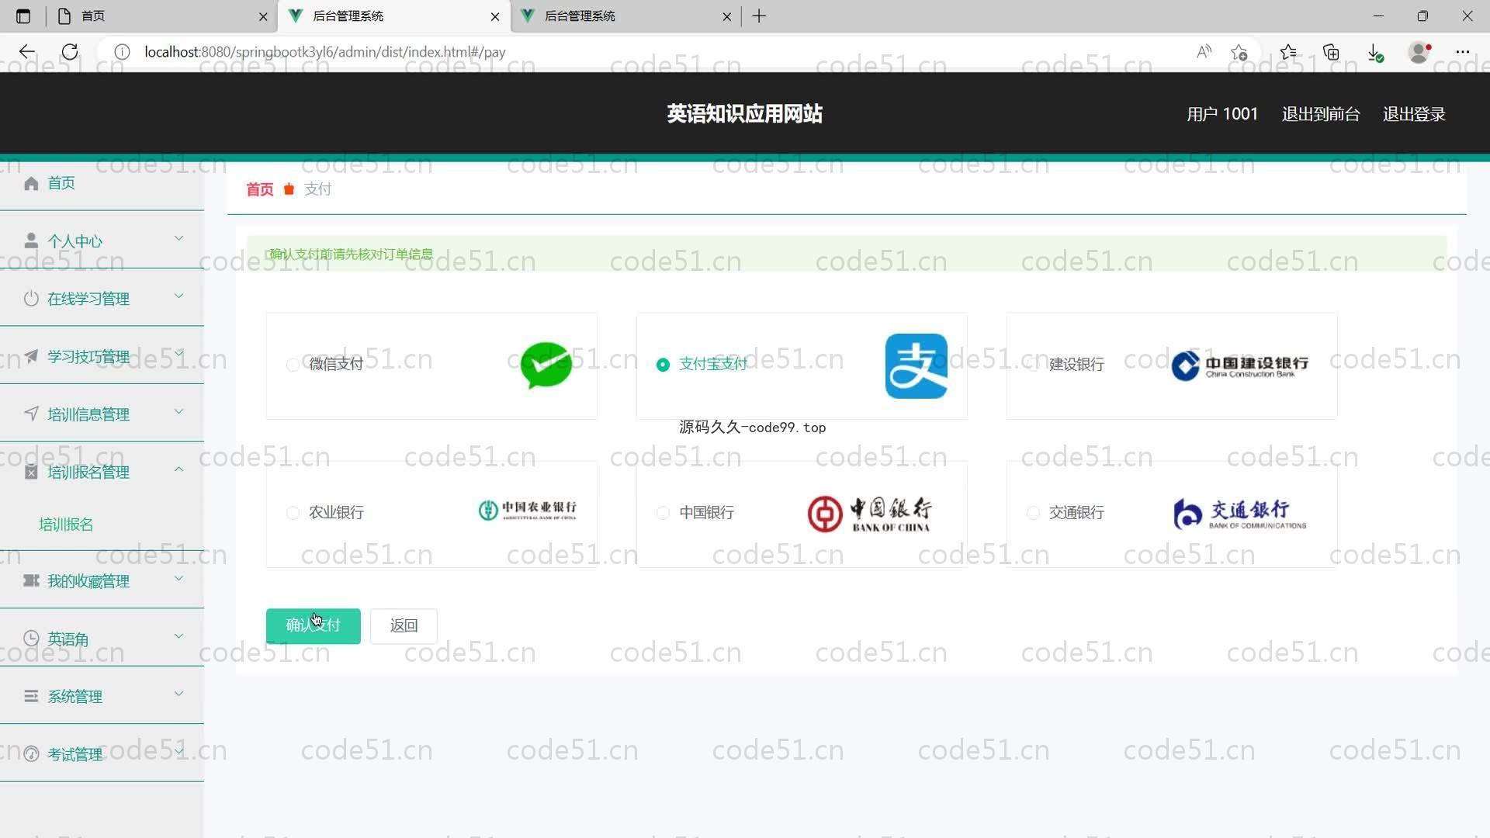Open the site information icon in address bar
The height and width of the screenshot is (838, 1490).
pos(122,52)
